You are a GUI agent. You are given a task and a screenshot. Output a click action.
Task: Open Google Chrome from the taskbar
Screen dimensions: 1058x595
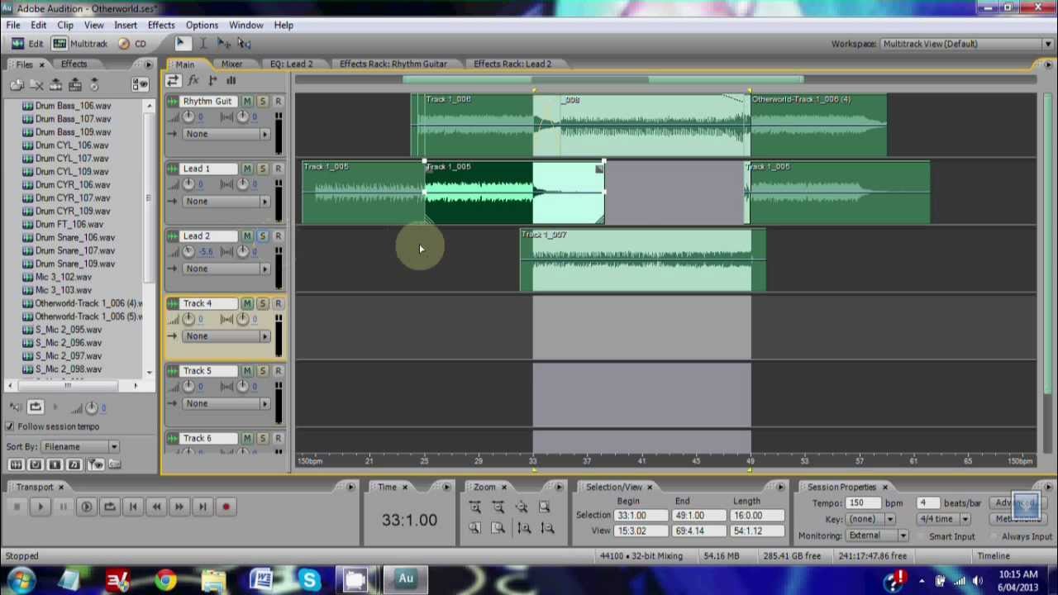coord(165,579)
